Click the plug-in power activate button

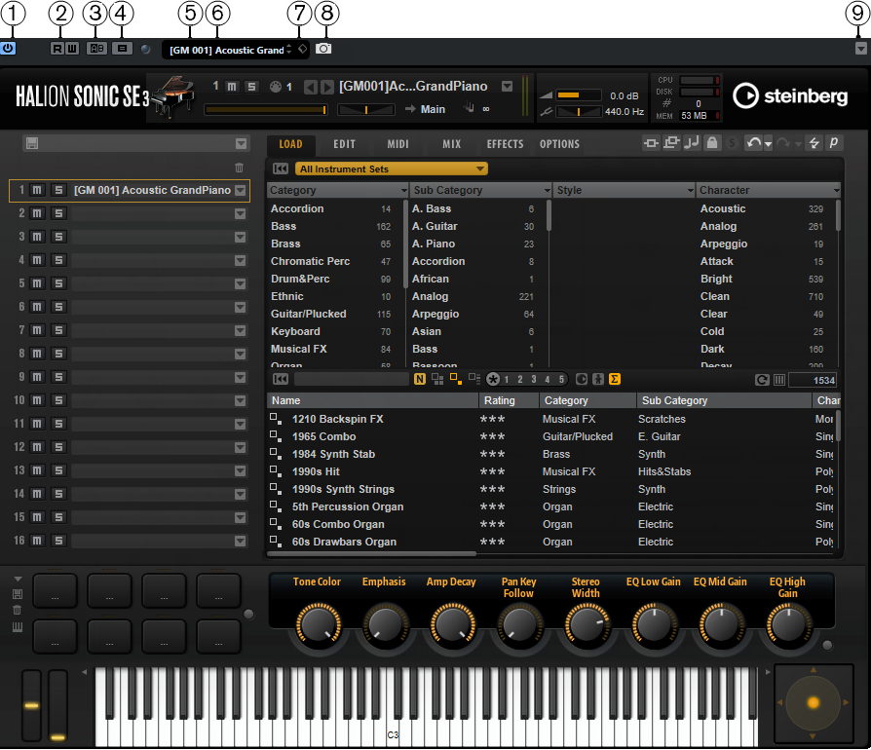click(8, 48)
